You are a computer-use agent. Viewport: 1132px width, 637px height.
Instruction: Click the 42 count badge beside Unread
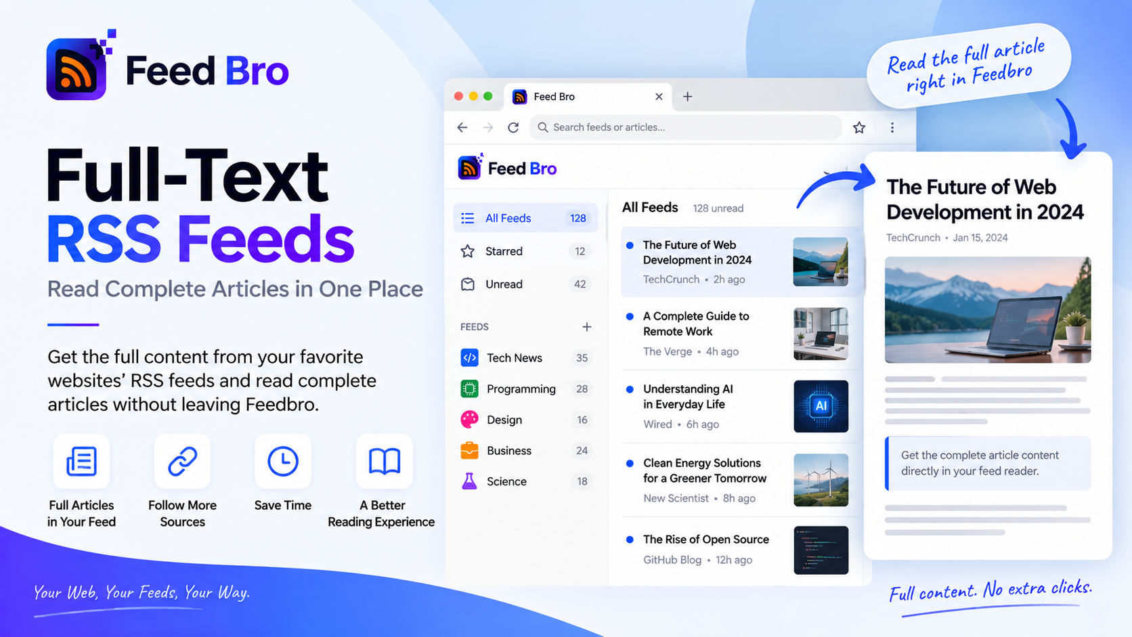pos(580,284)
